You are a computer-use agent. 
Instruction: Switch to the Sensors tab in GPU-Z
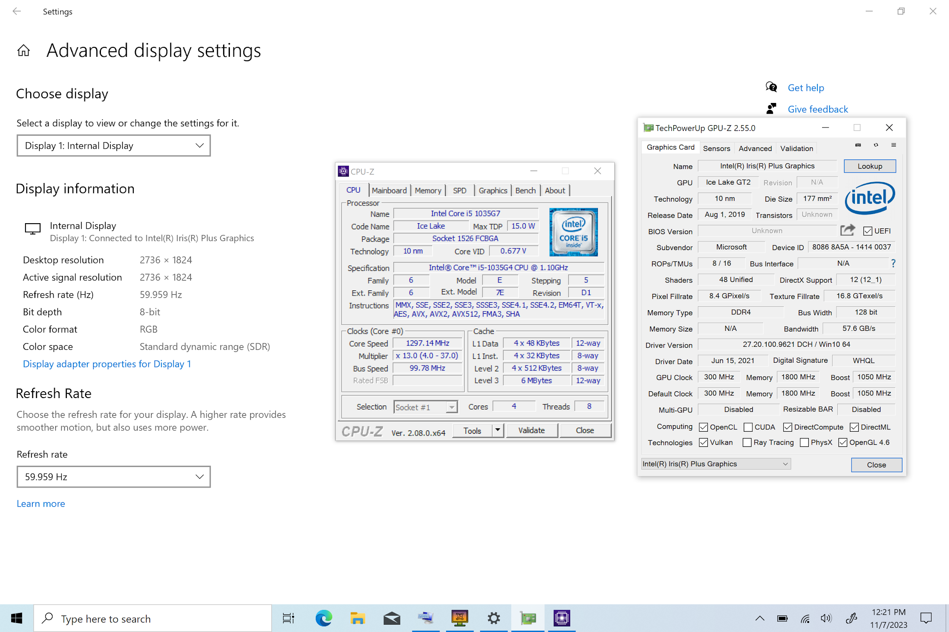[716, 148]
